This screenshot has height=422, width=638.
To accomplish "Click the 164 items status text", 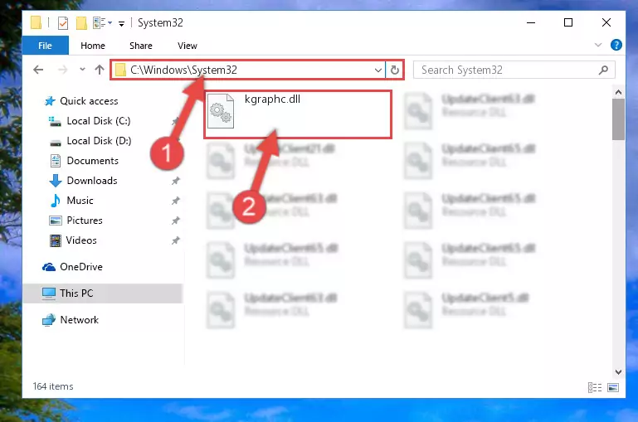I will coord(53,386).
